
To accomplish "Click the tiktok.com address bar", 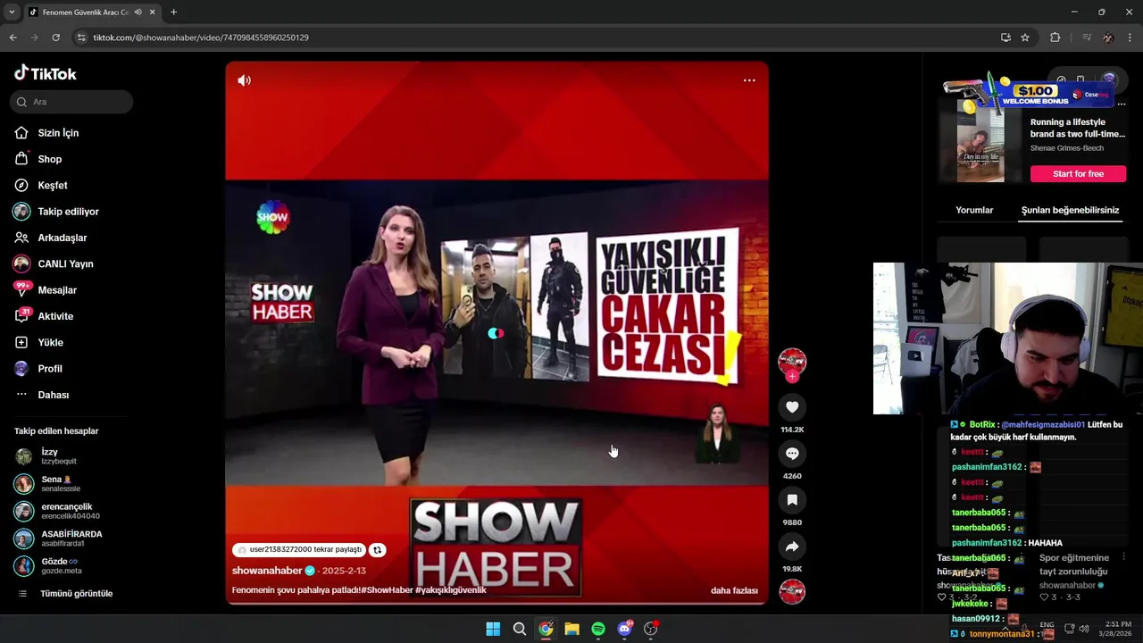I will click(x=536, y=38).
